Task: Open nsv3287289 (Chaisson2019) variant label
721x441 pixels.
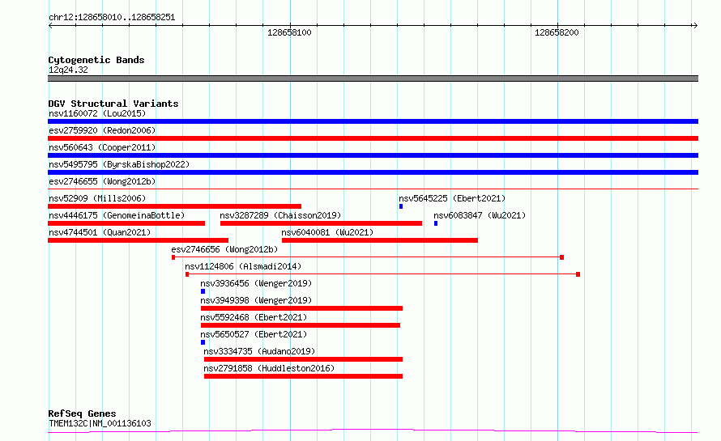Action: (280, 215)
